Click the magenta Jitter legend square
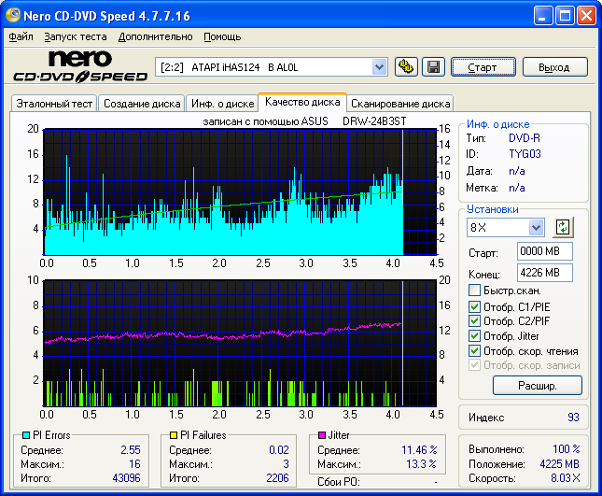This screenshot has height=496, width=602. pyautogui.click(x=320, y=435)
